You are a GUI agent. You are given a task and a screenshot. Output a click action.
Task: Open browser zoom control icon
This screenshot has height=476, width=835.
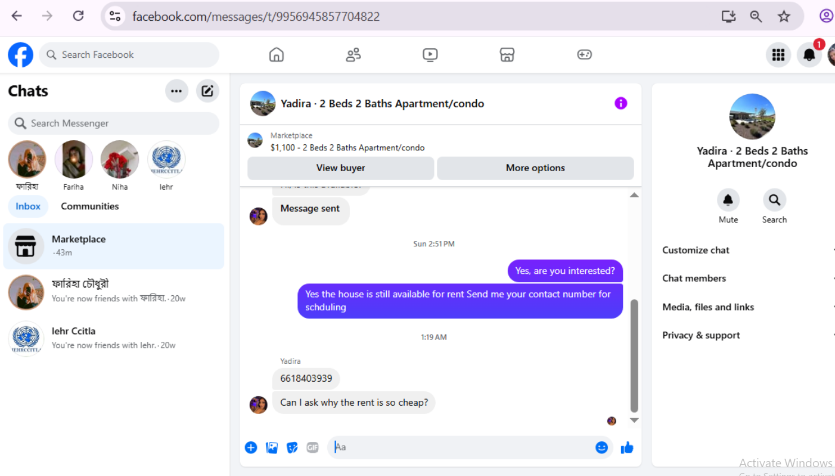(756, 16)
